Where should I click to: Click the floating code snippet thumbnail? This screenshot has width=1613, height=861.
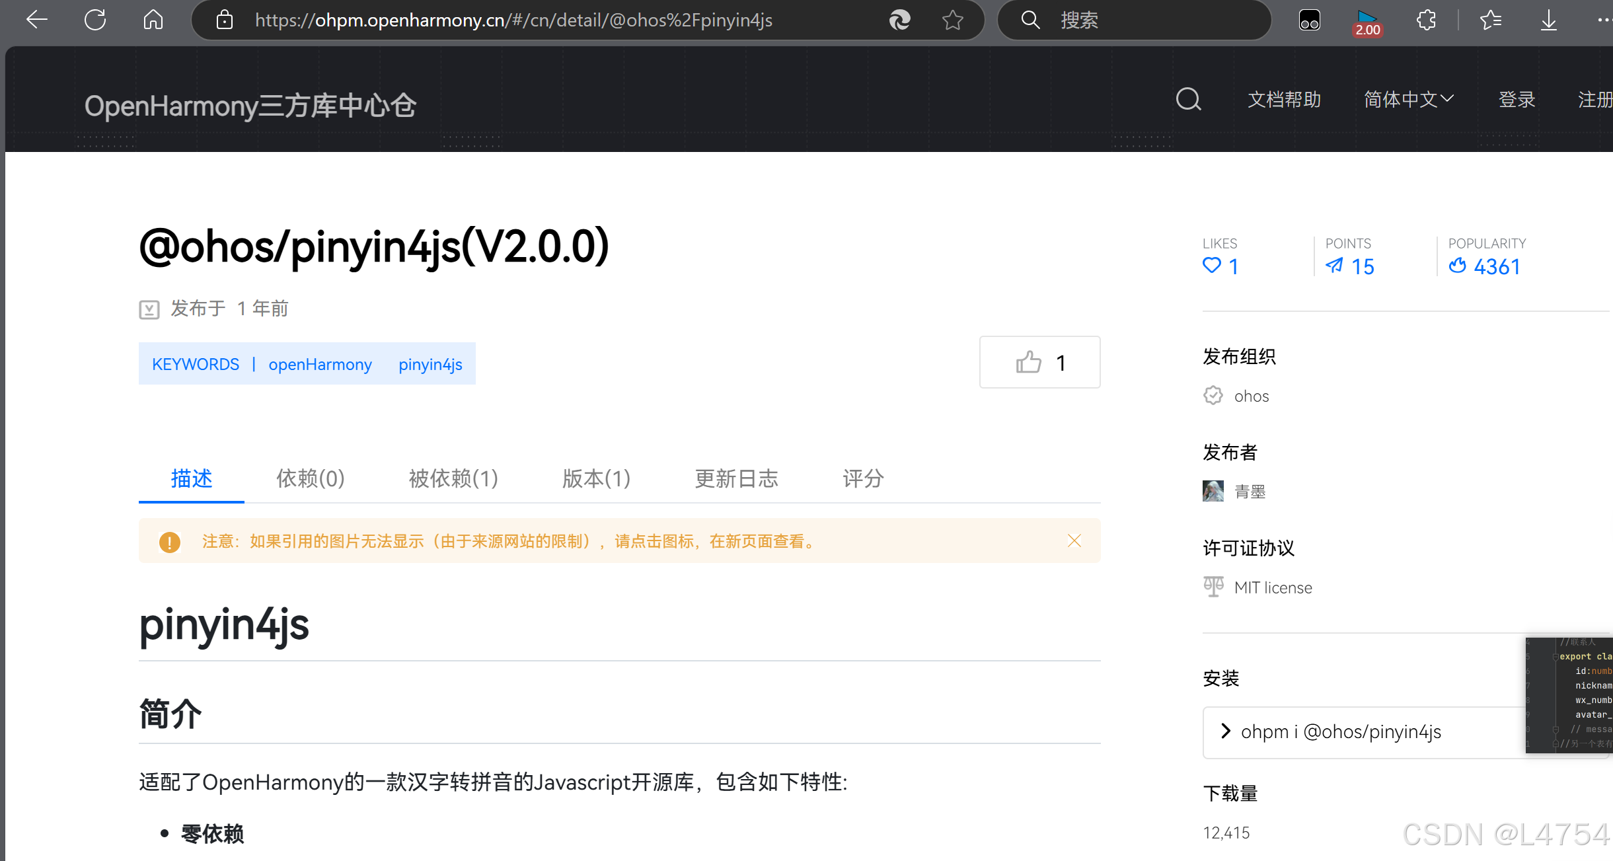(x=1569, y=694)
